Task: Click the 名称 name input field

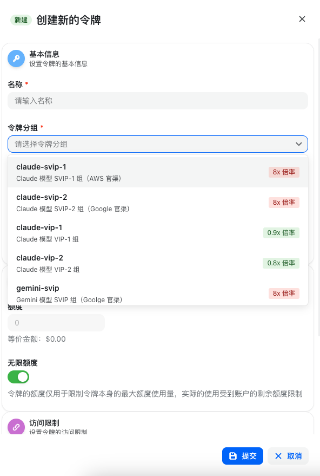Action: point(157,101)
